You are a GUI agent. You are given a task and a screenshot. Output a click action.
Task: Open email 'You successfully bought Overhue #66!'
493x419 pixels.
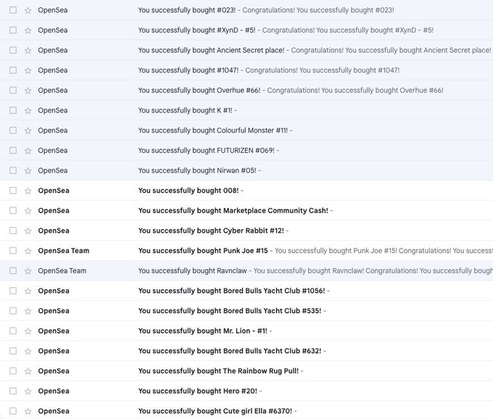[199, 90]
